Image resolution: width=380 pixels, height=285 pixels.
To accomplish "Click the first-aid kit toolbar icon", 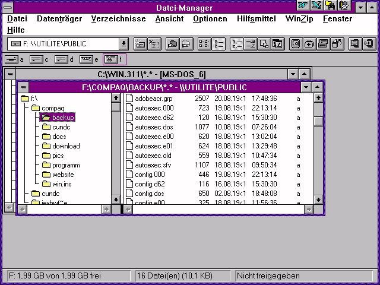I will tap(309, 44).
